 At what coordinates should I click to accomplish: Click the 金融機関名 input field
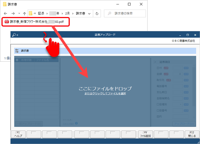coord(178,98)
